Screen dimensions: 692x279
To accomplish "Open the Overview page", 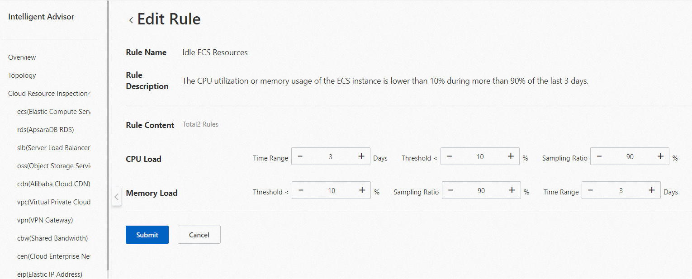I will click(x=22, y=57).
